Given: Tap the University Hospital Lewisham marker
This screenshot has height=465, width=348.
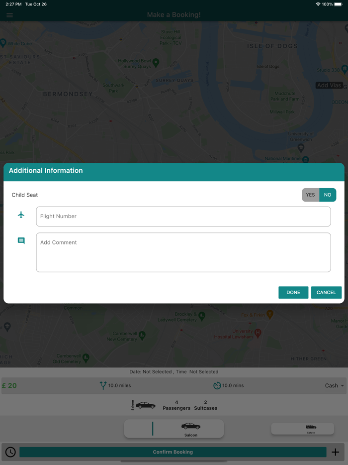Looking at the screenshot, I should (x=258, y=334).
